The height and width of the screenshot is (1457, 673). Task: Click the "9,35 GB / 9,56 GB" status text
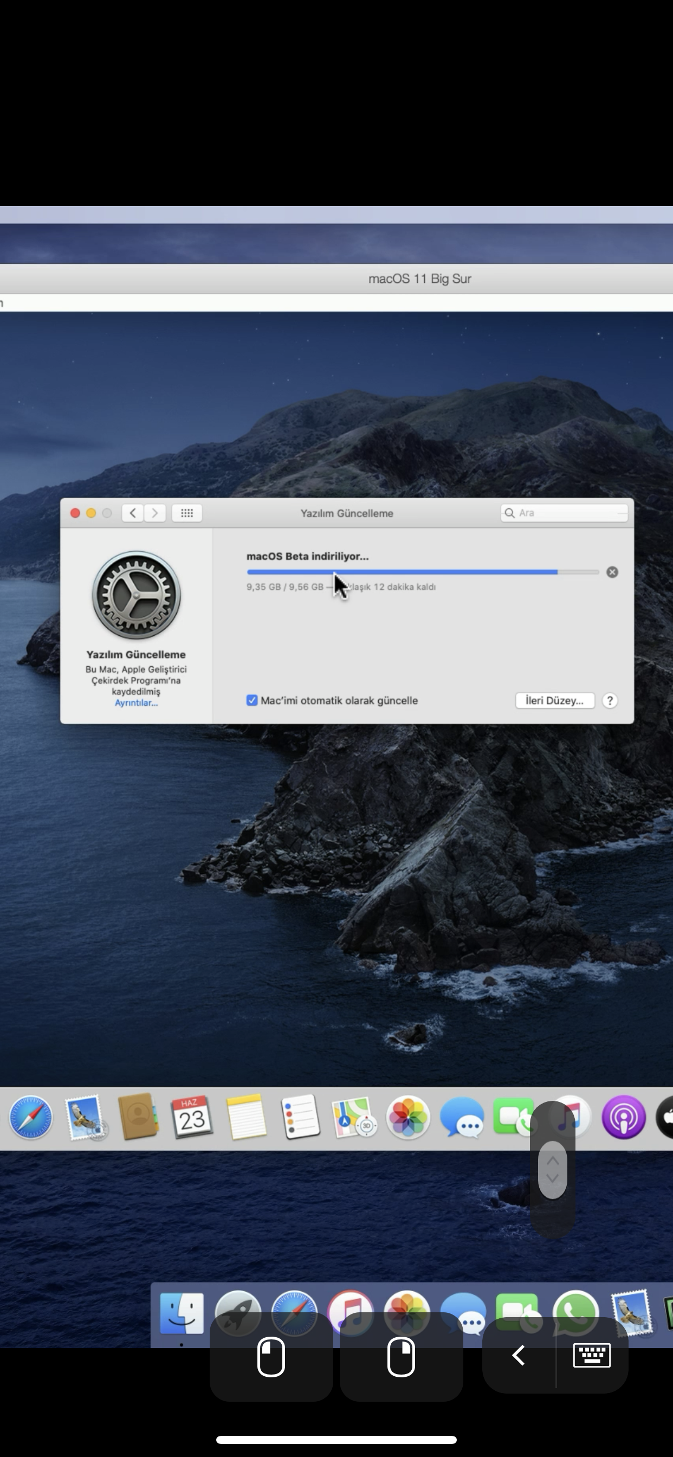pos(285,587)
